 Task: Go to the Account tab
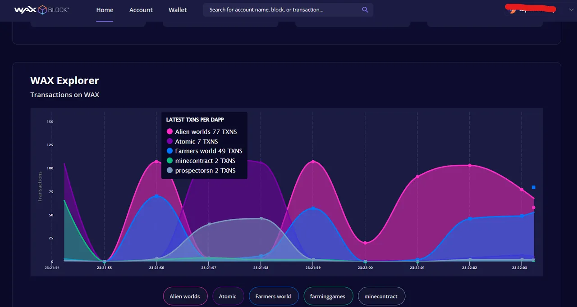pos(141,10)
